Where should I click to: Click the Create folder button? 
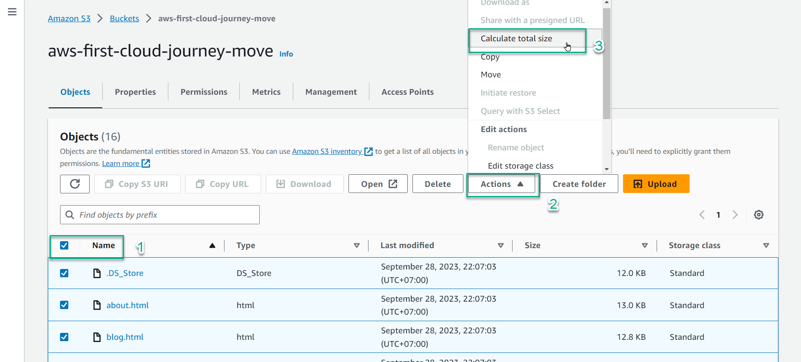click(579, 184)
